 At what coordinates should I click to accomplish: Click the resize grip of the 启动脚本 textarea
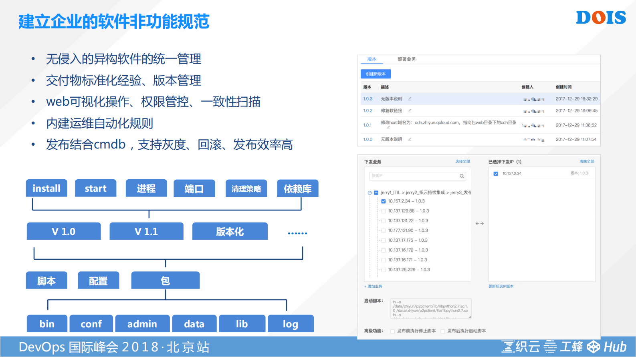coord(470,317)
